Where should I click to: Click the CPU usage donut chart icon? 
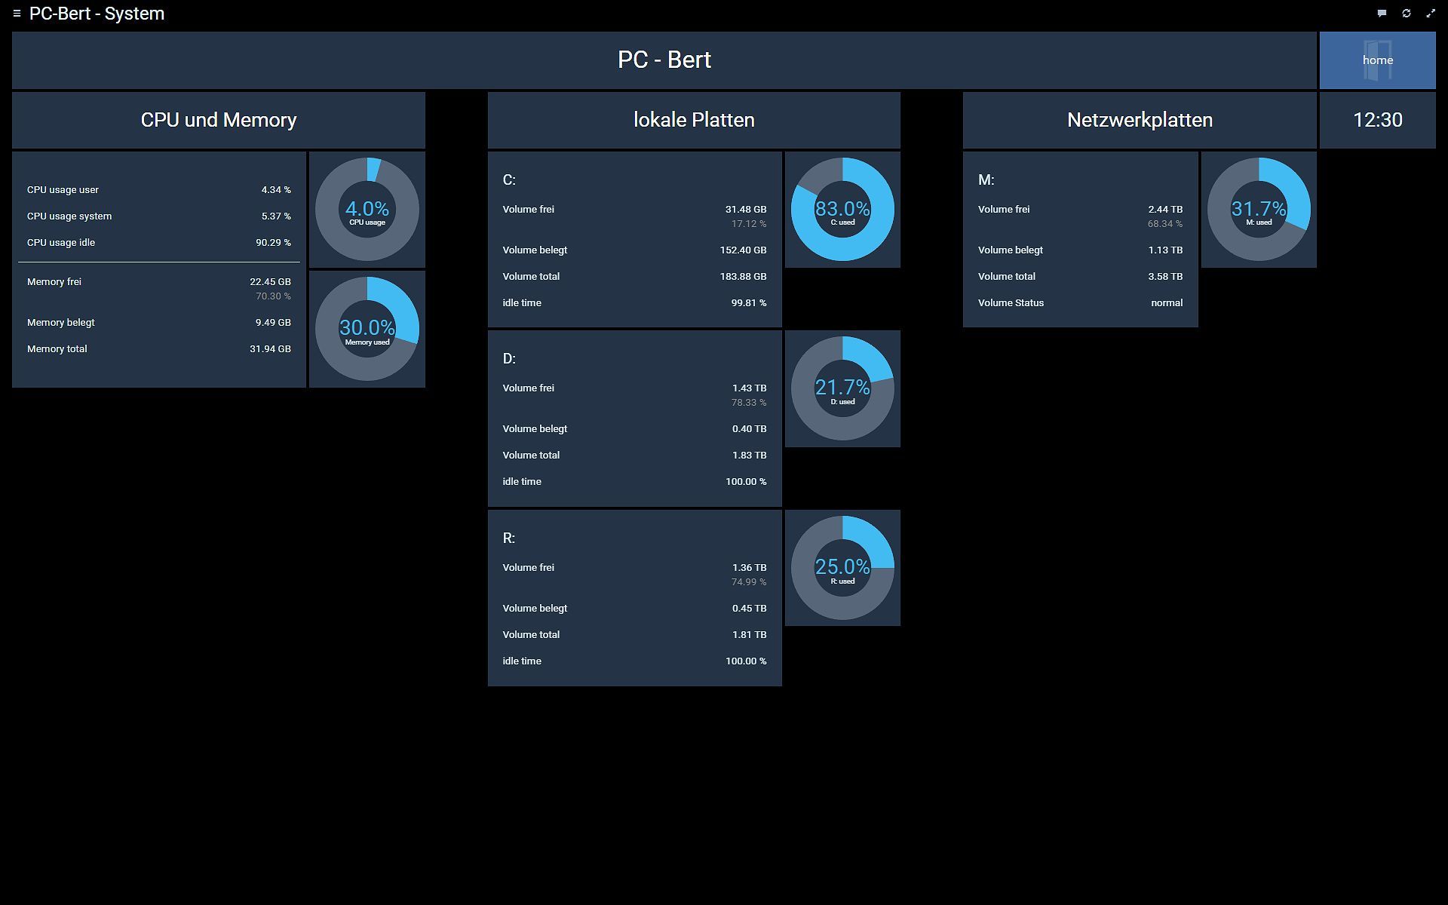367,208
